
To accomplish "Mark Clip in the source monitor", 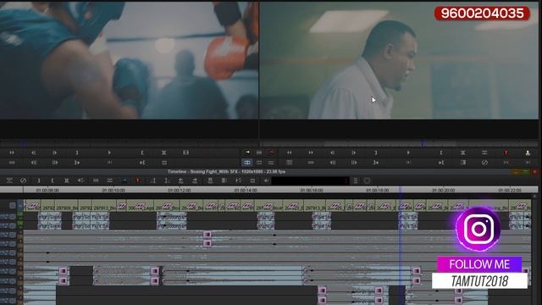I will [163, 152].
